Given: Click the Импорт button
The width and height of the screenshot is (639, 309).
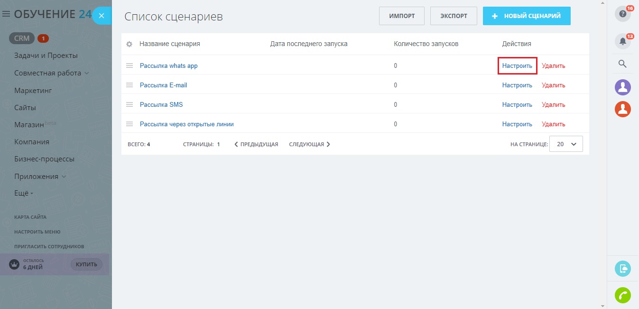Looking at the screenshot, I should pyautogui.click(x=402, y=16).
